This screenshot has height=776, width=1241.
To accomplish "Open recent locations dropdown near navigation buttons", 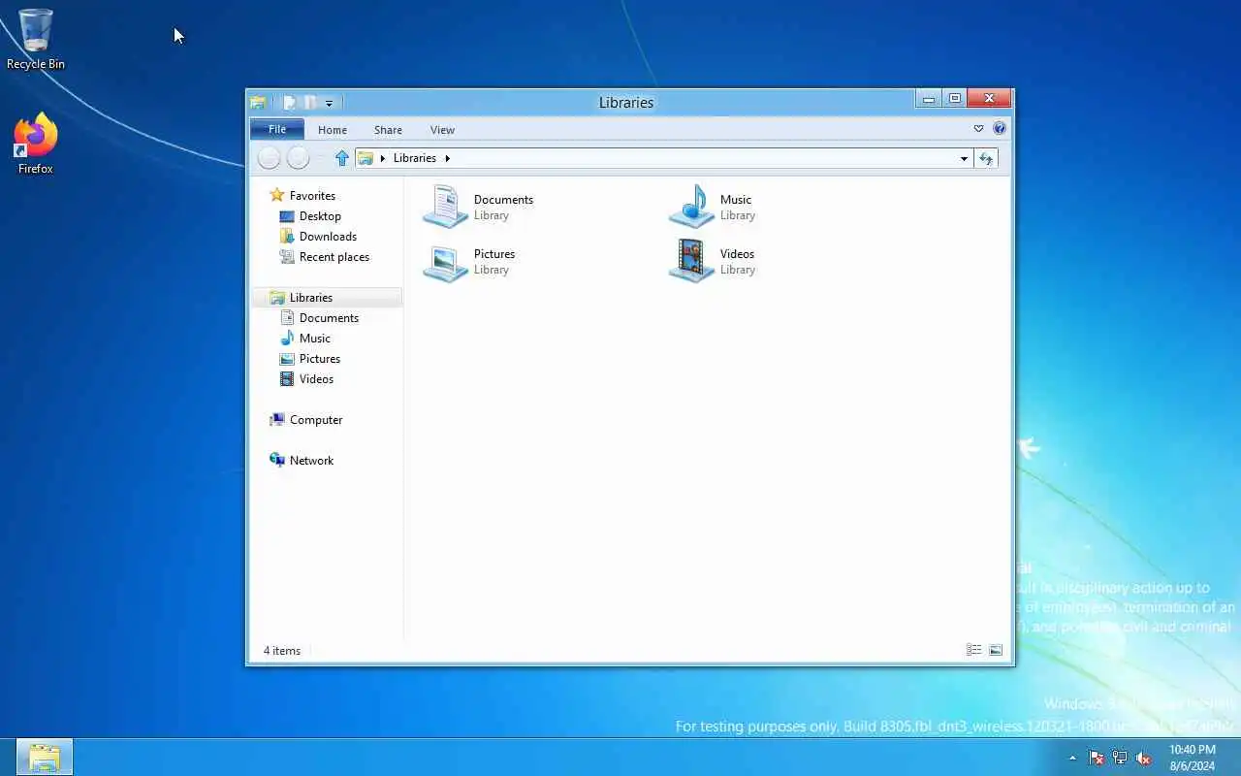I will click(320, 158).
